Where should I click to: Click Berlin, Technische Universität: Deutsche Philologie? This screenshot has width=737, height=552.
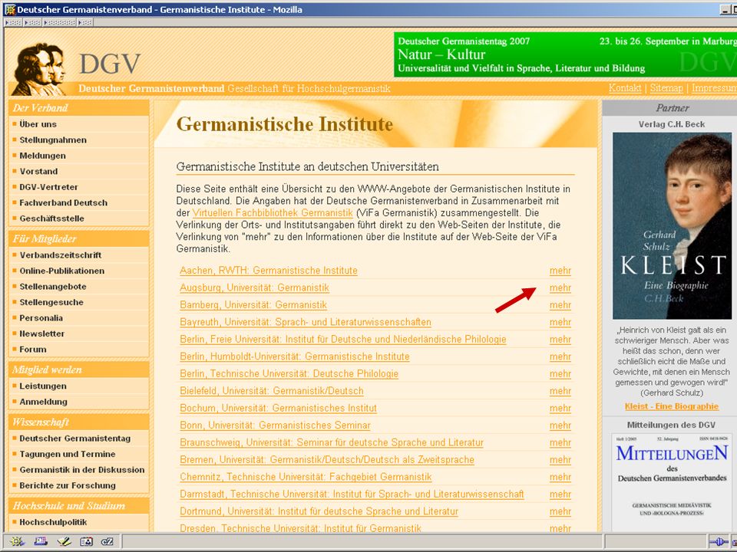(289, 373)
